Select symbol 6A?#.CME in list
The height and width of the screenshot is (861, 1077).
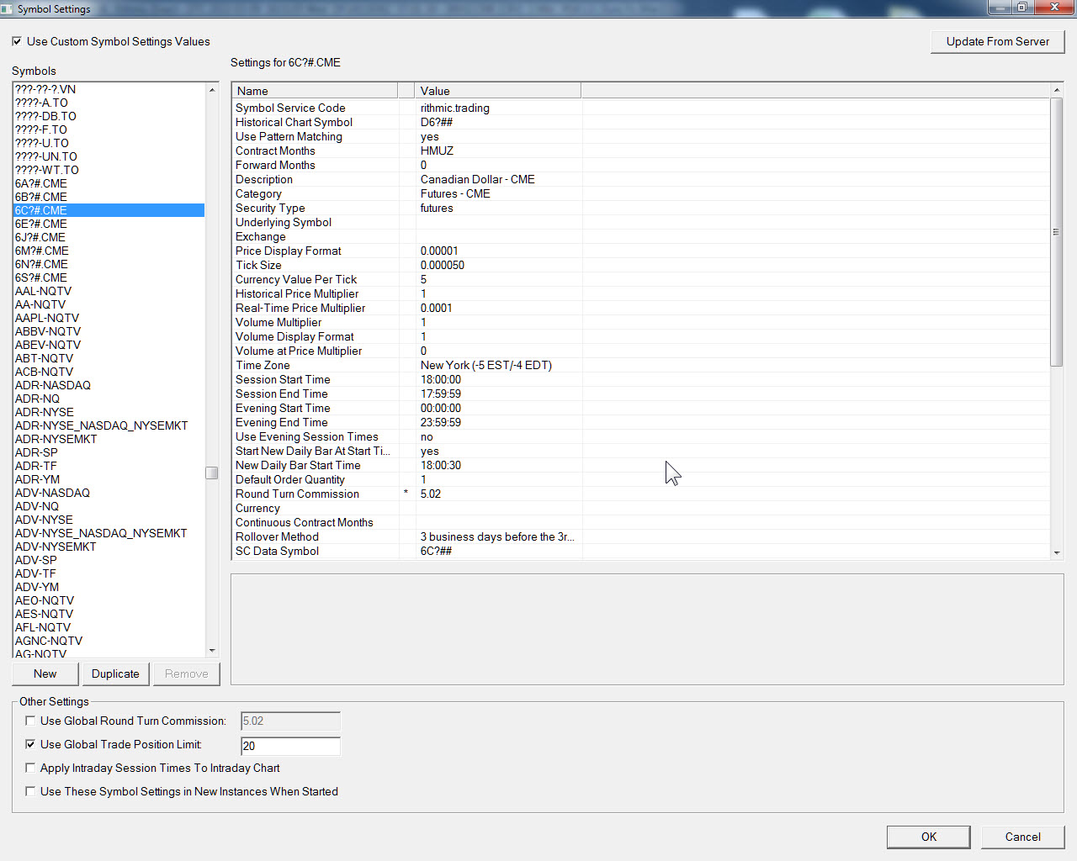point(109,183)
